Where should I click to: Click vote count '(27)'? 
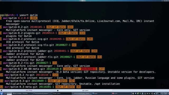point(102,69)
